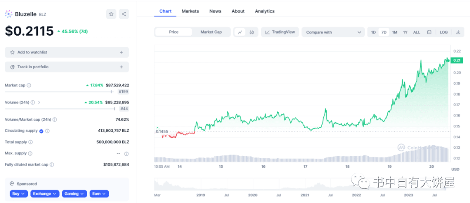Viewport: 470px width, 203px height.
Task: Click the bottom historical range slider
Action: (302, 184)
